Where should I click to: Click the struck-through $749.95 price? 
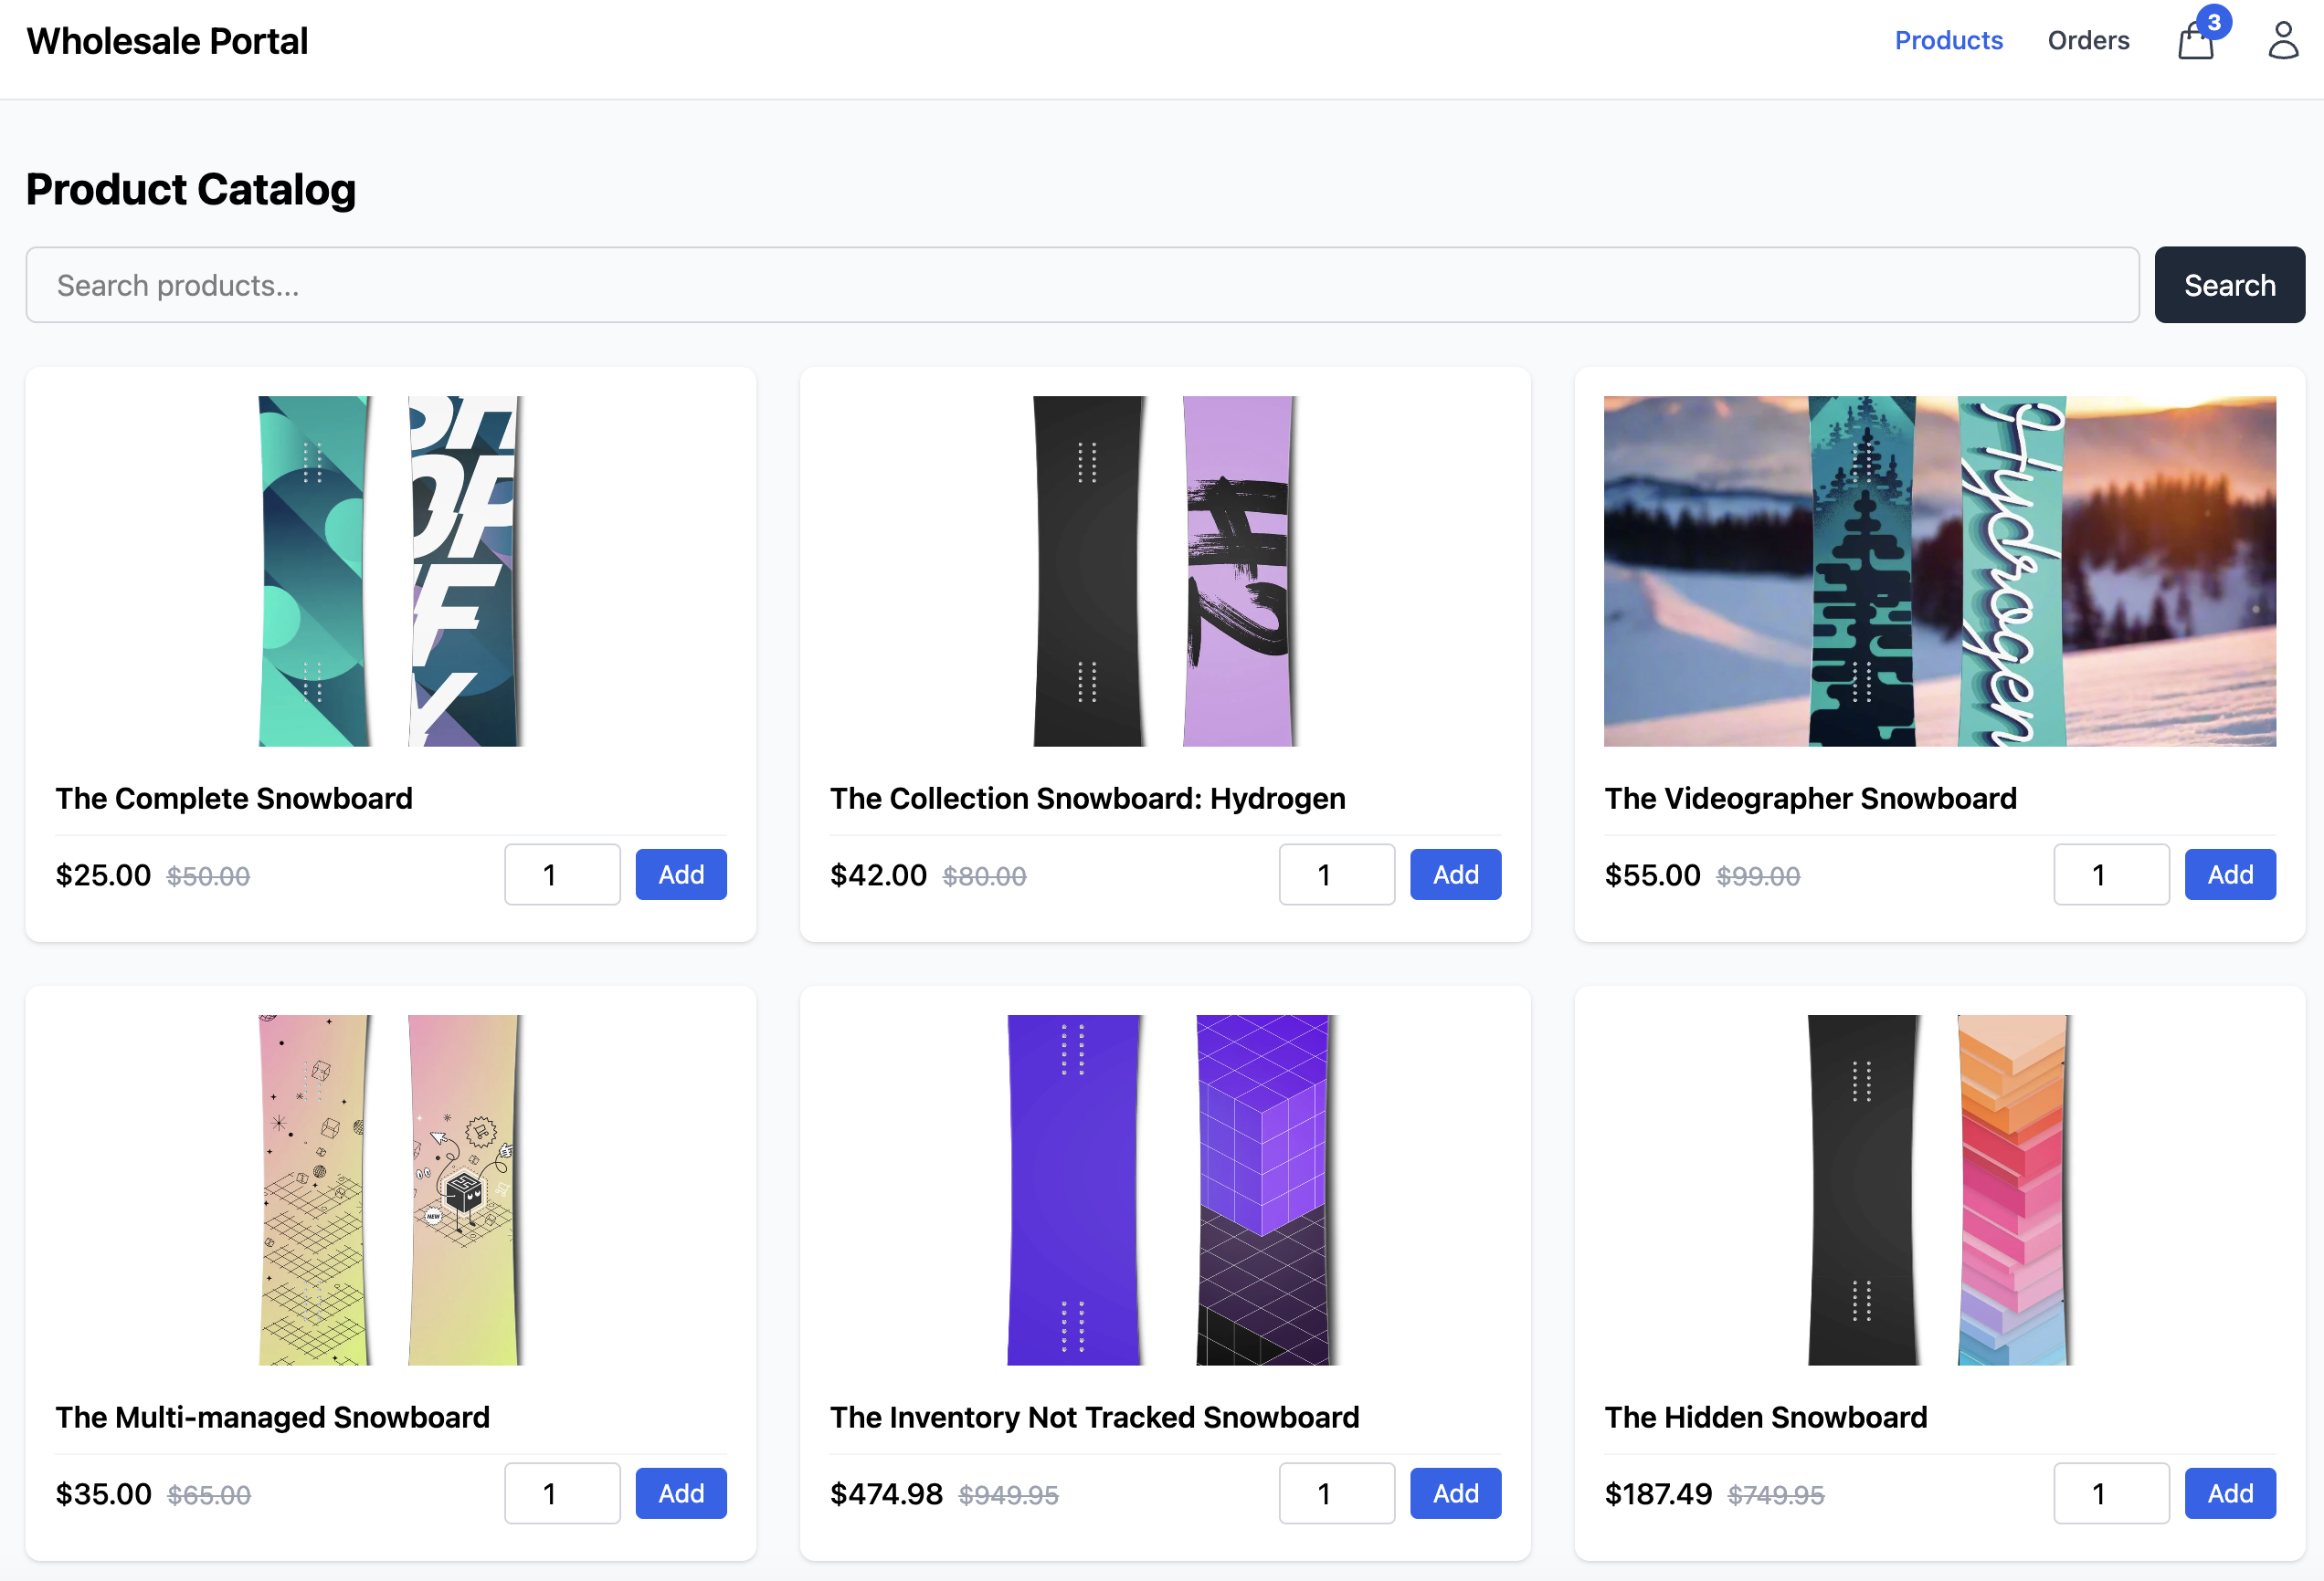(x=1776, y=1495)
